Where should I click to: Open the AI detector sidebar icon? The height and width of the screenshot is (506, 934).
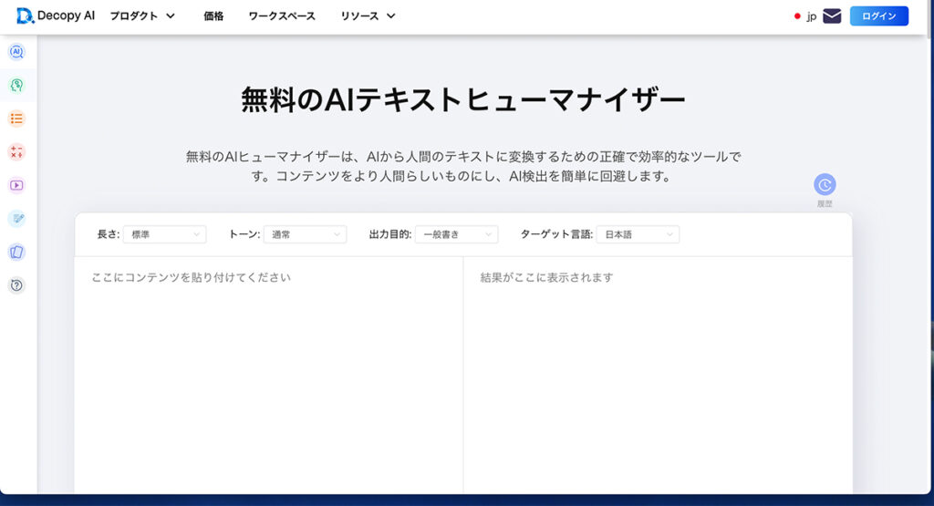tap(16, 52)
